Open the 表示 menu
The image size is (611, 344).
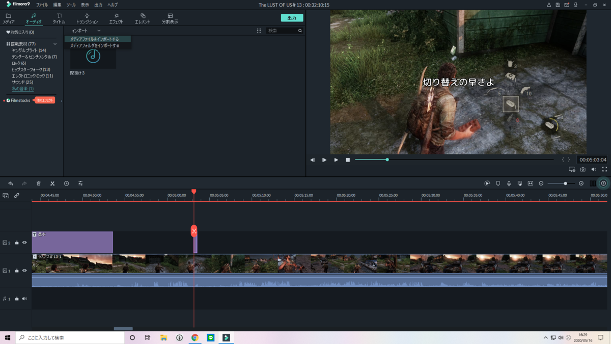point(85,5)
